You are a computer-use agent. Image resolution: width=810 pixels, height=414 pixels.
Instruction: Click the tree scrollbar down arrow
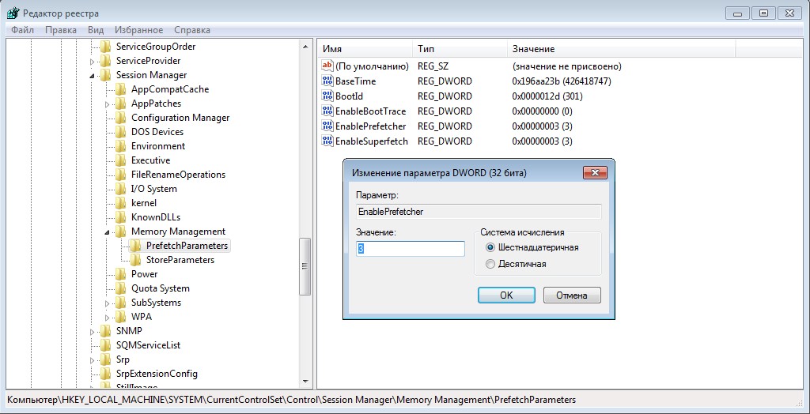[x=305, y=382]
